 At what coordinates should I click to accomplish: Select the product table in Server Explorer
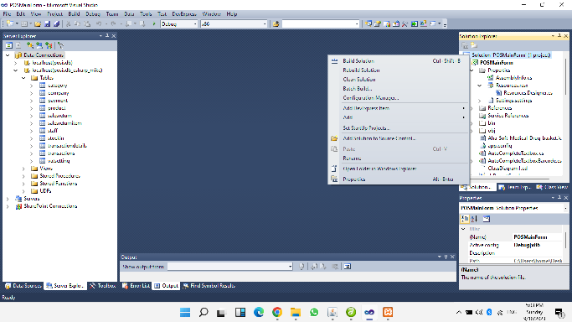pyautogui.click(x=57, y=108)
